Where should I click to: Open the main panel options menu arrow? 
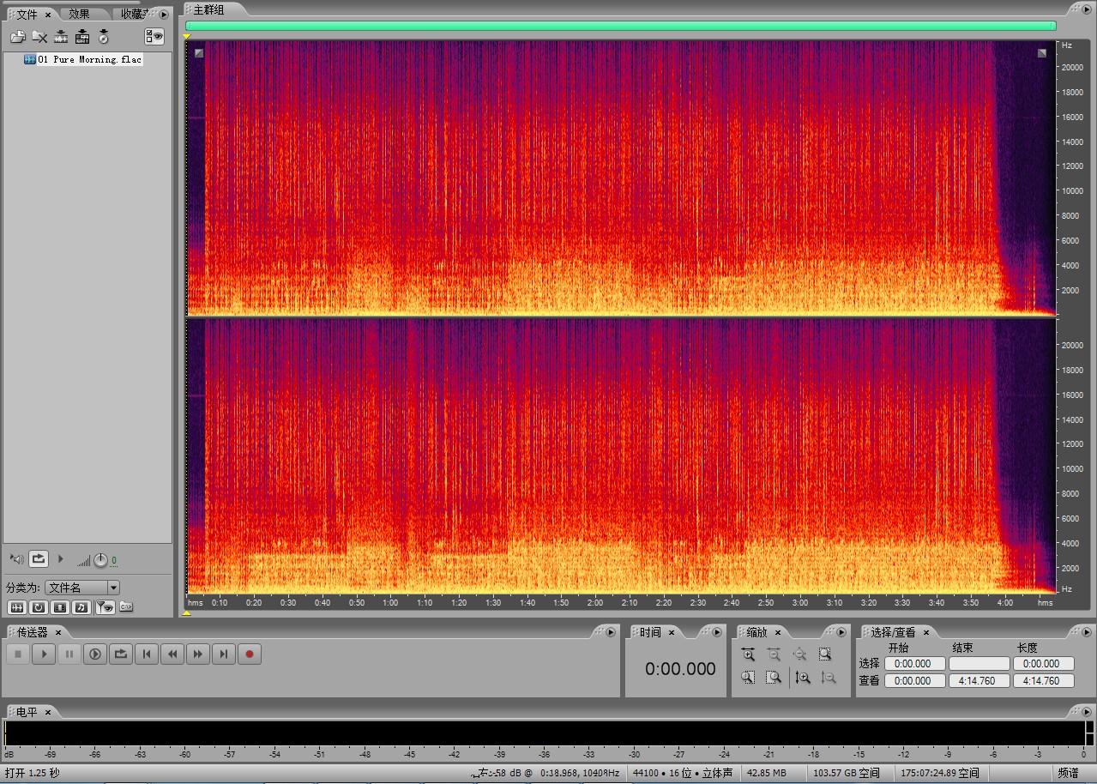pyautogui.click(x=1087, y=9)
